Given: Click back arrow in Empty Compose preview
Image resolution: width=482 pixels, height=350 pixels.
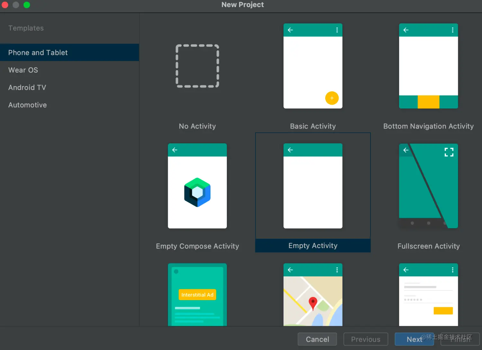Looking at the screenshot, I should click(x=175, y=150).
